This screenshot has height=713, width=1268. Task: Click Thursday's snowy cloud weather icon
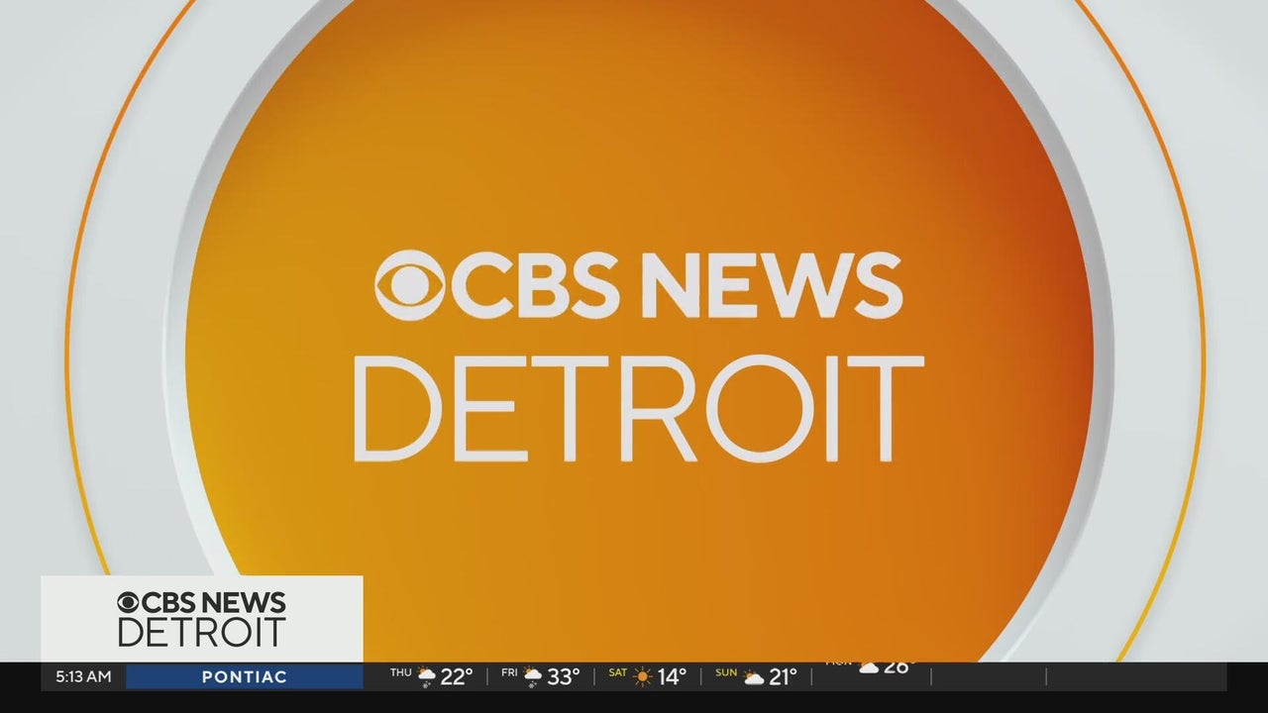pos(426,676)
